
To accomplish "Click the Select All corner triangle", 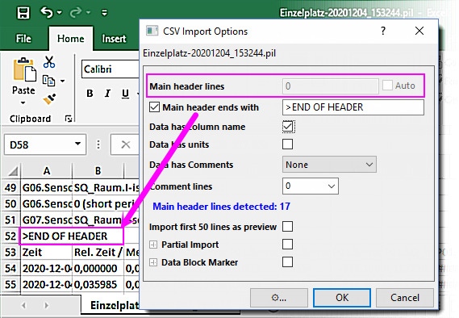I will [13, 171].
